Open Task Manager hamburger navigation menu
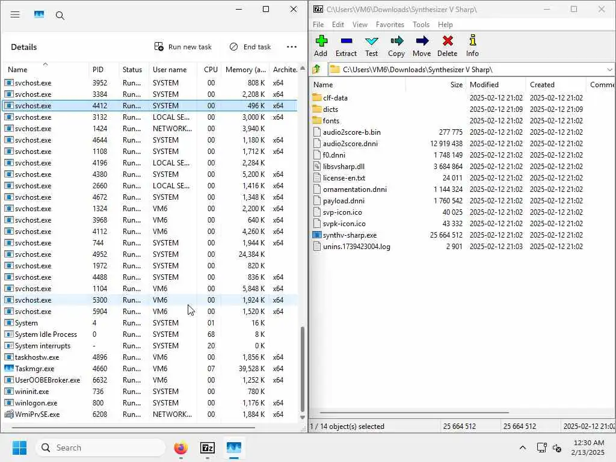Viewport: 616px width, 462px height. 15,15
